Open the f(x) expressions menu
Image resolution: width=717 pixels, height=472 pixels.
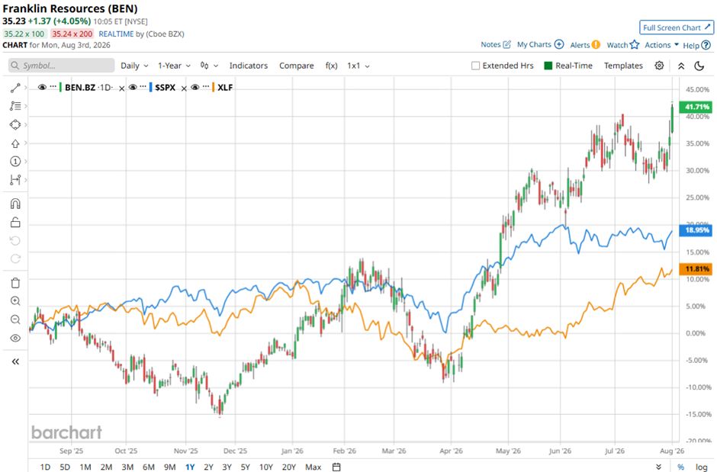(332, 66)
